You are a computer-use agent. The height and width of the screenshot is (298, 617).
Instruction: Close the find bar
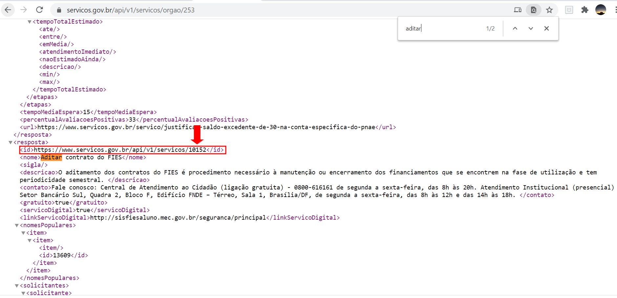(x=546, y=29)
